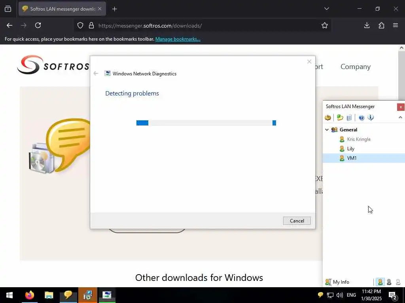Set status to Busy with dark user icon
This screenshot has height=303, width=405.
coord(389,282)
